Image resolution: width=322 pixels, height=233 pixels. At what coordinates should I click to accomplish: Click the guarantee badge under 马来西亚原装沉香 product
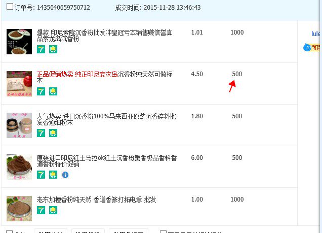pos(53,133)
